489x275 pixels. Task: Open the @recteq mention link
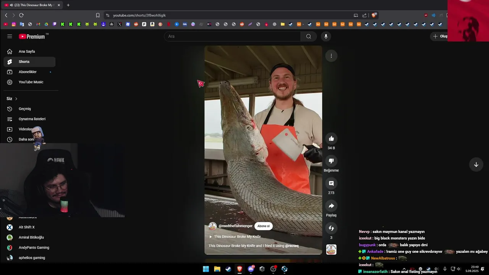tap(292, 246)
